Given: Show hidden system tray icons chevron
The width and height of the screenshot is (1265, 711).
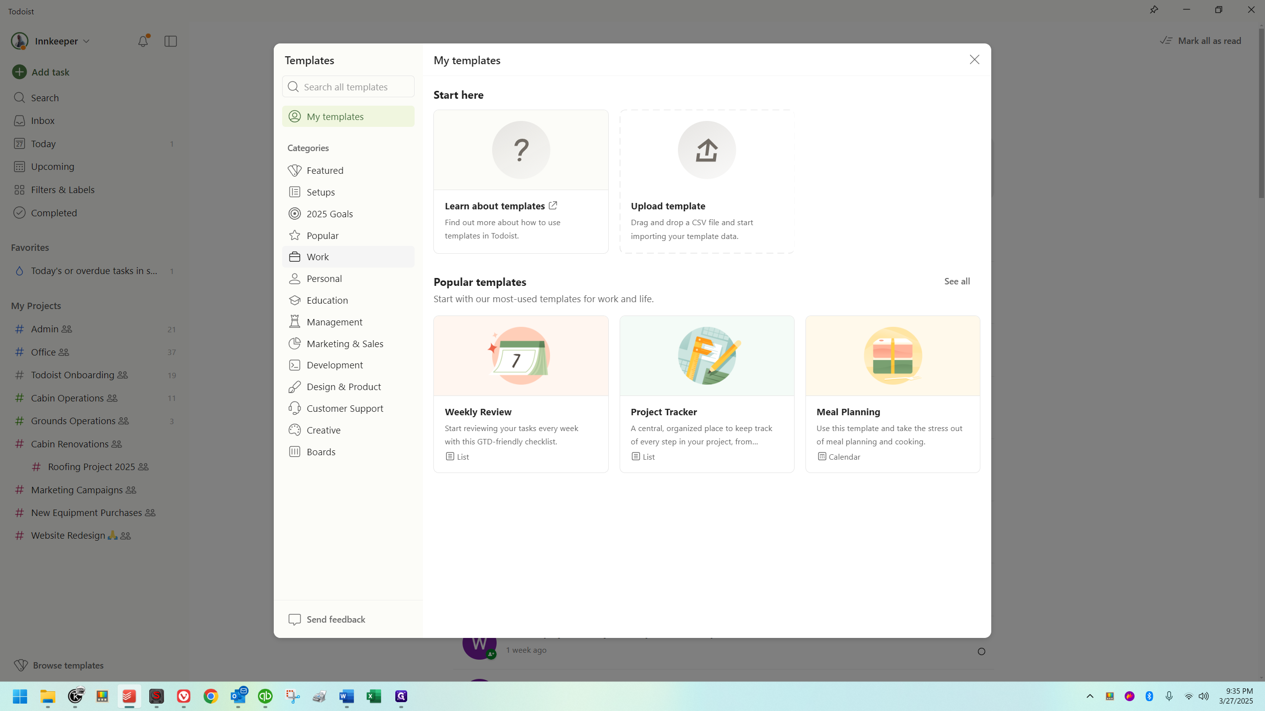Looking at the screenshot, I should click(x=1090, y=696).
